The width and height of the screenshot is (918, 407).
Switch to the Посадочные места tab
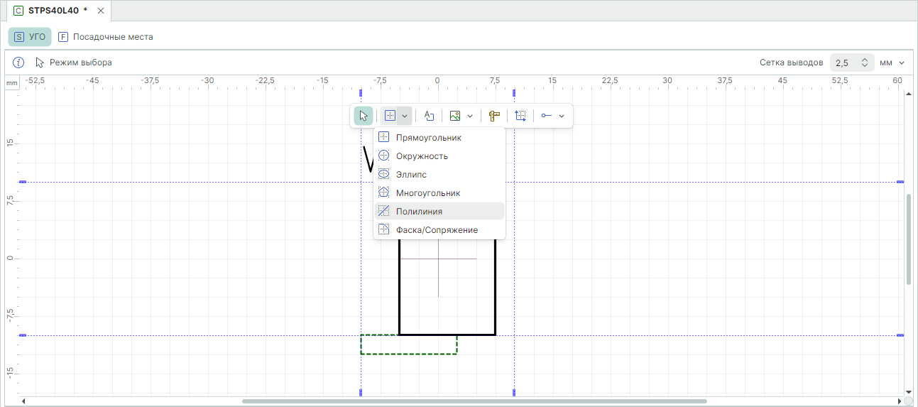105,37
